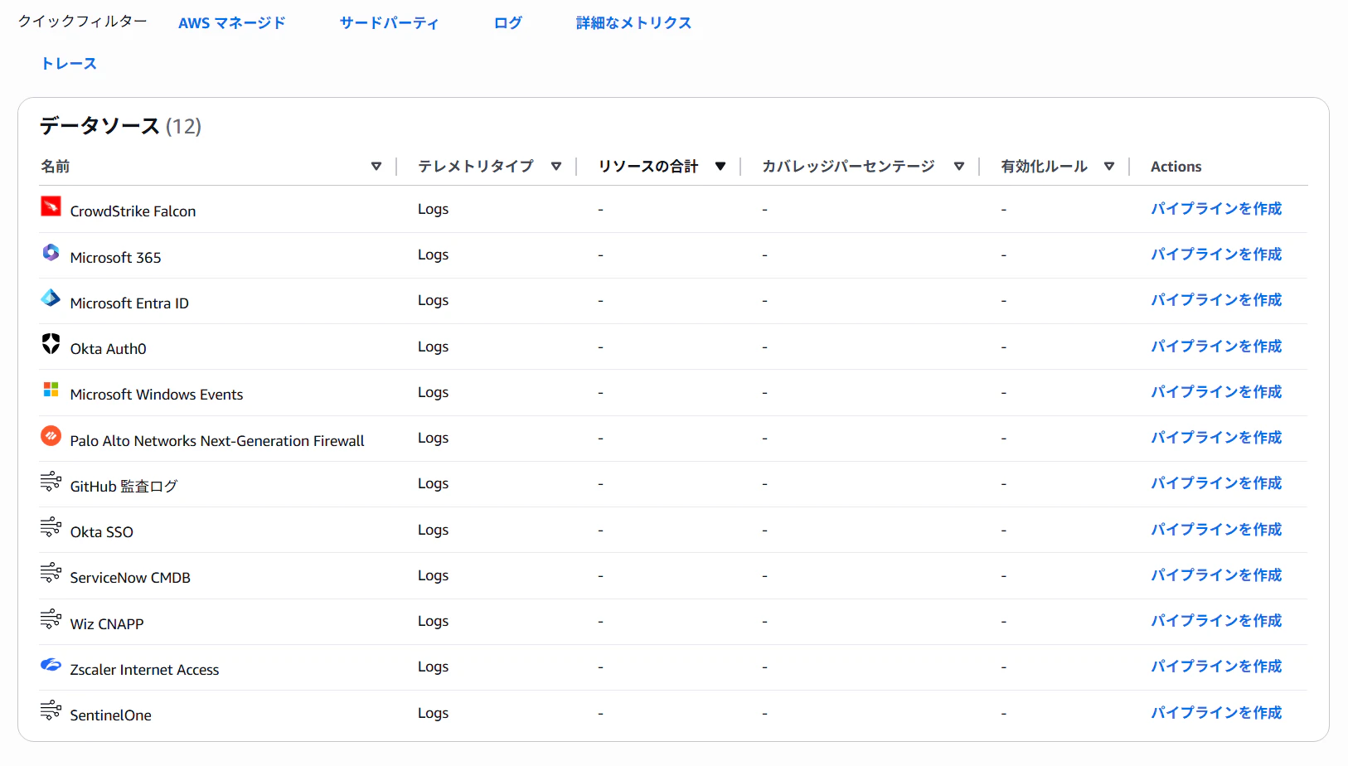Select the トレース quick filter
Viewport: 1348px width, 766px height.
tap(69, 64)
